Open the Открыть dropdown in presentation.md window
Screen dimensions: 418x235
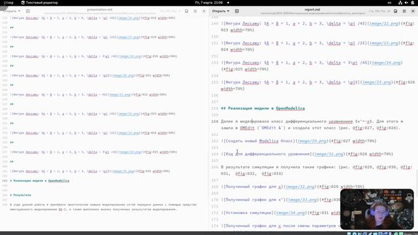click(12, 11)
